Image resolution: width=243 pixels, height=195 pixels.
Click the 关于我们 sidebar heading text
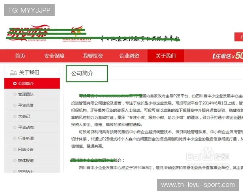[29, 72]
